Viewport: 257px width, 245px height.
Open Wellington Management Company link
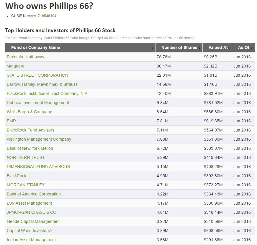39,139
